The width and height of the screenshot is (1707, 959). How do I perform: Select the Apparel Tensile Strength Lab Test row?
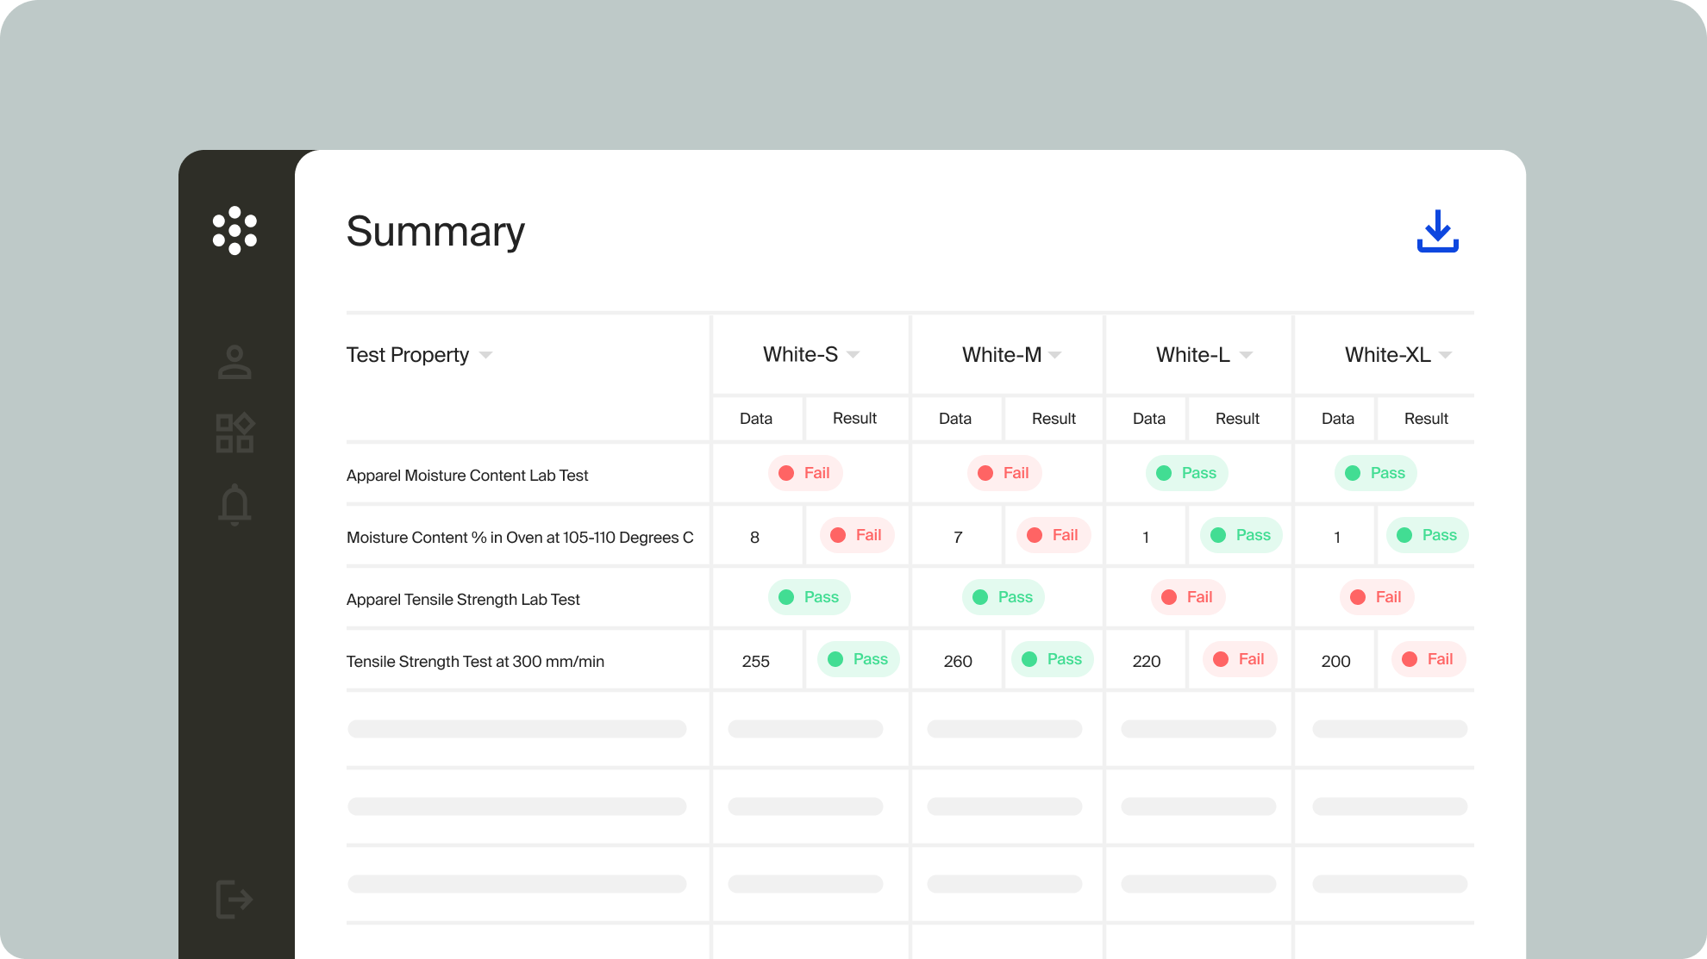(x=463, y=599)
